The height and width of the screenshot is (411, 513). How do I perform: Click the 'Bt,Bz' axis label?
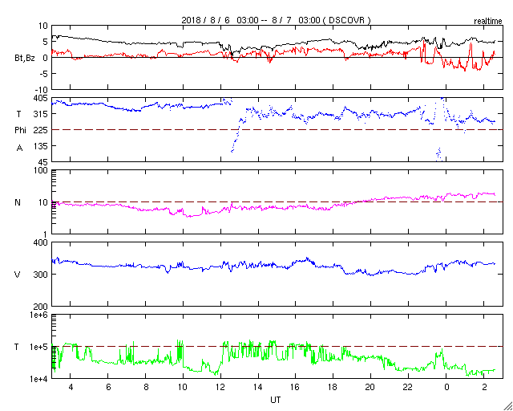(x=25, y=59)
